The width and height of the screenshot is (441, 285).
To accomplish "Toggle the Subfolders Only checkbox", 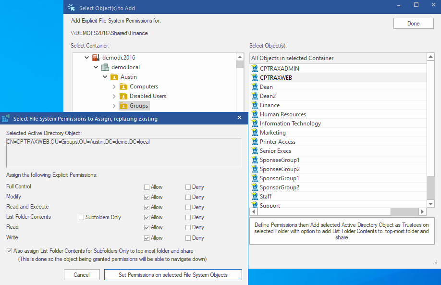I will point(81,217).
